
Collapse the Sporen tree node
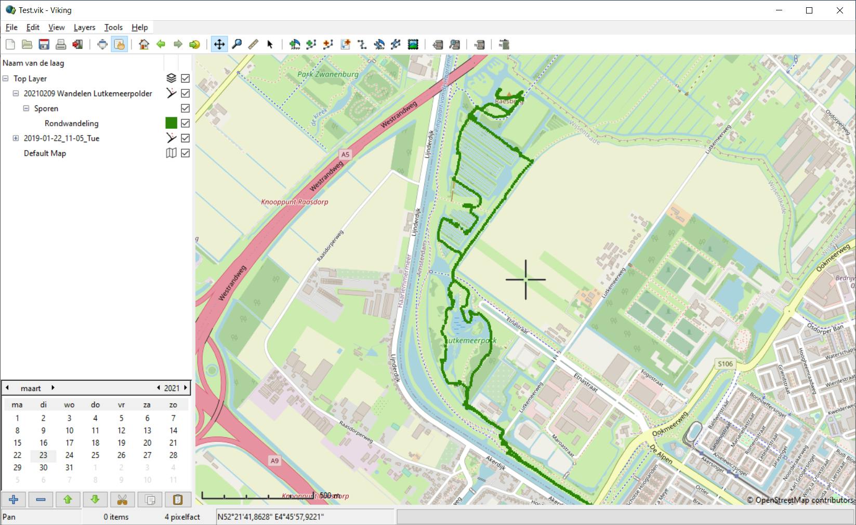point(26,109)
